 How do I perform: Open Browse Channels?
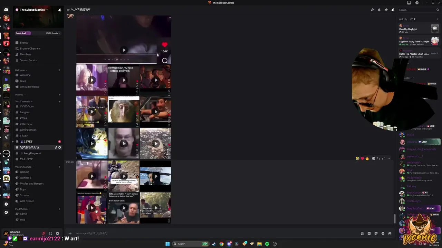point(38,49)
